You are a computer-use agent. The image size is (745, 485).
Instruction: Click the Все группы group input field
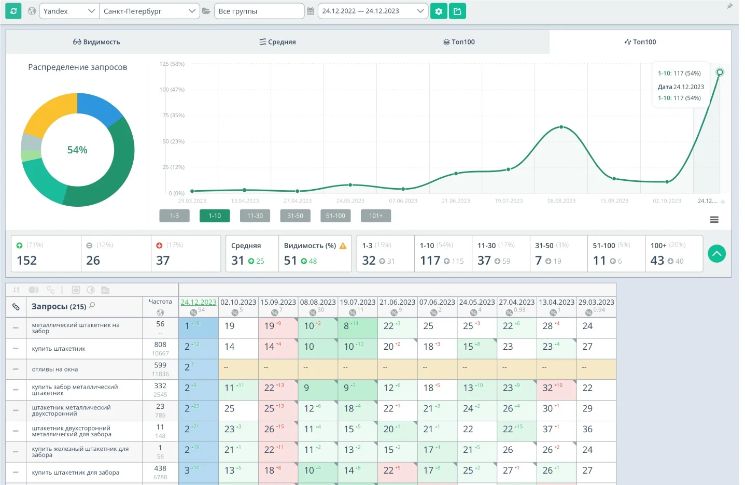pos(259,11)
